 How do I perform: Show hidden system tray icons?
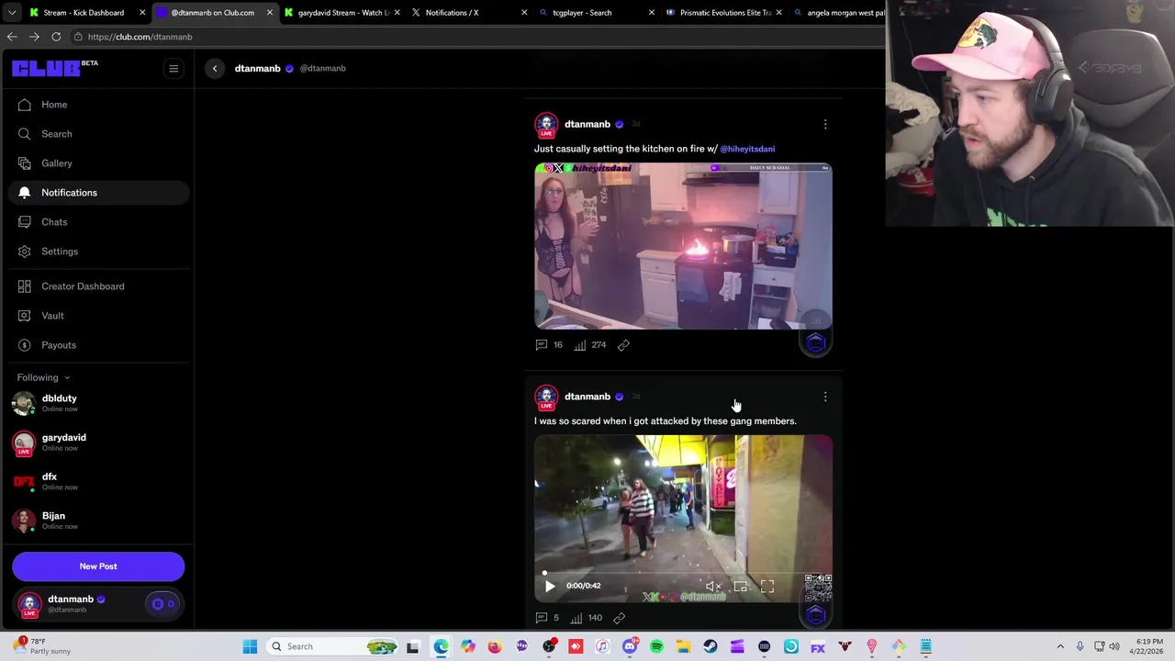(1060, 646)
